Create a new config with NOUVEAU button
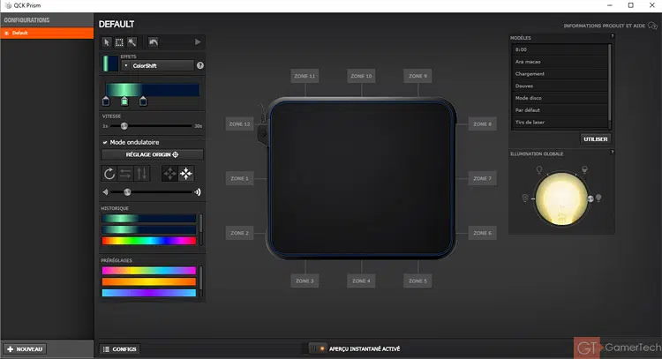Viewport: 662px width, 359px height. tap(25, 349)
